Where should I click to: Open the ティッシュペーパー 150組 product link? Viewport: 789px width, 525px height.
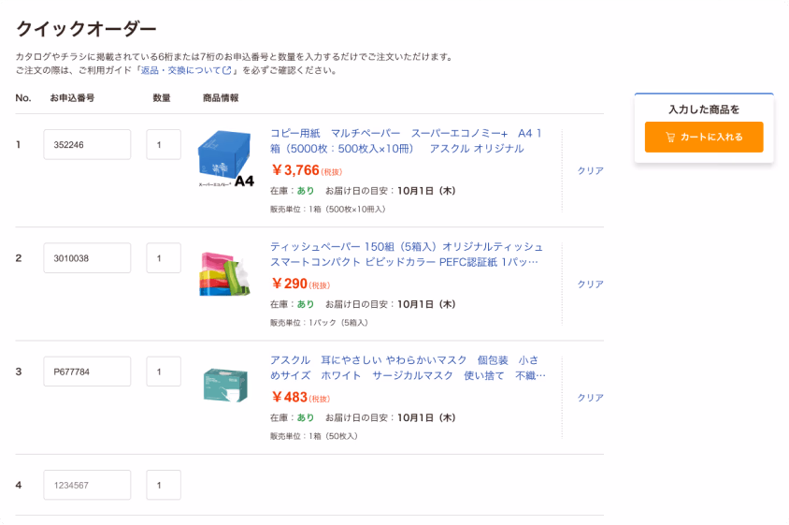pos(406,254)
